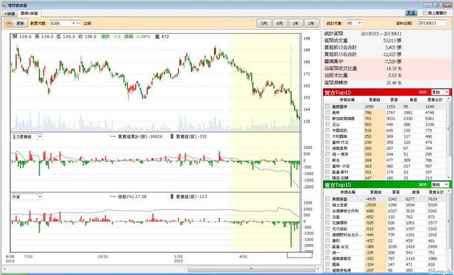This screenshot has height=275, width=454.
Task: Click 賣張 column header in buy table
Action: click(413, 100)
